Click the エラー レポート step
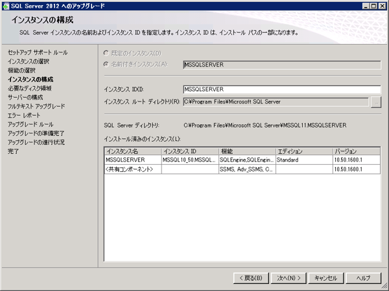This screenshot has width=389, height=291. point(24,115)
